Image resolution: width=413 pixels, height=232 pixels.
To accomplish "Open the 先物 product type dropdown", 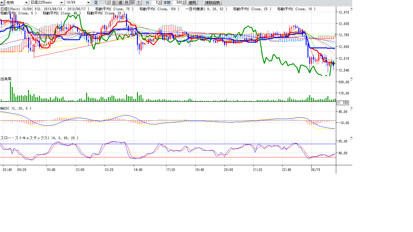I will click(27, 3).
